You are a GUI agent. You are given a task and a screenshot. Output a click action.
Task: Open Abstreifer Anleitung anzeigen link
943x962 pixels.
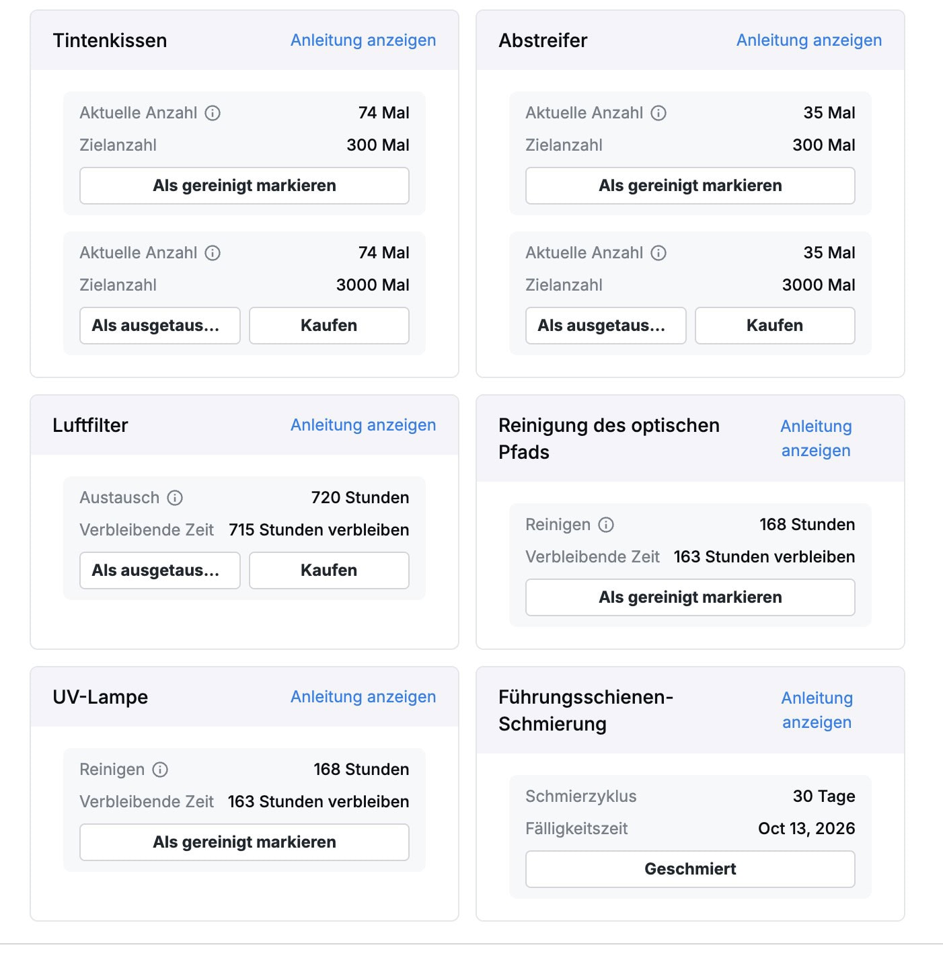(x=809, y=40)
